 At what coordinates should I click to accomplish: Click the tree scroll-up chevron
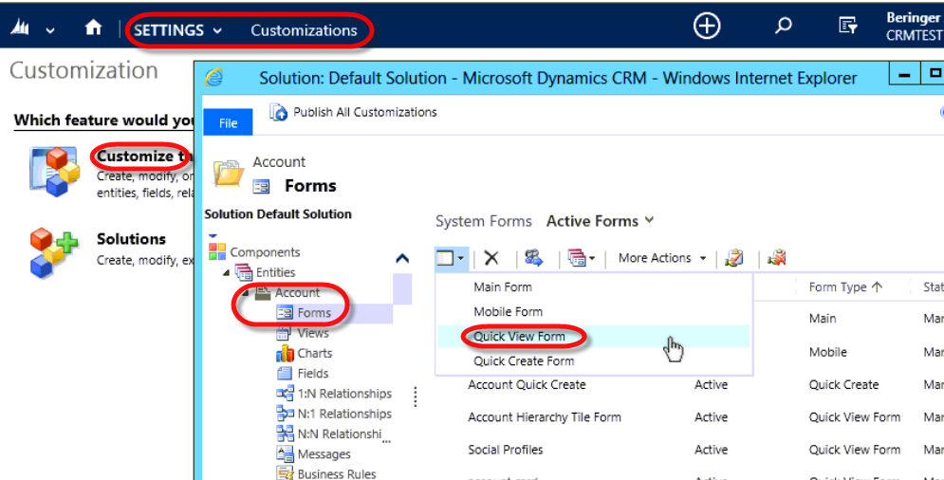pyautogui.click(x=402, y=258)
